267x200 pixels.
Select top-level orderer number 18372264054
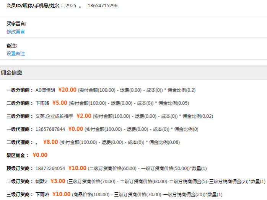(50, 168)
